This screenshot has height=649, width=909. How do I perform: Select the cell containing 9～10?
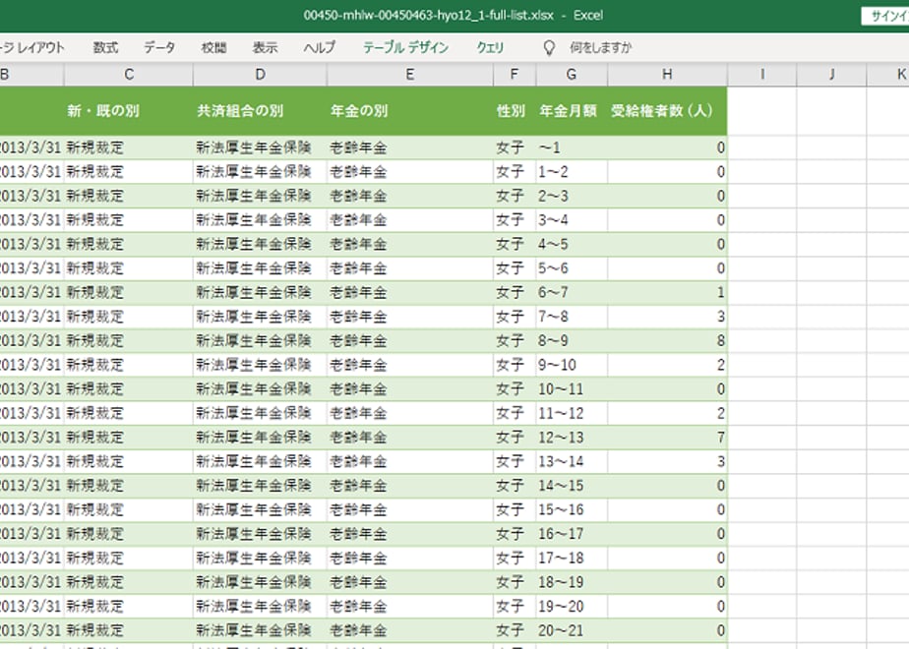point(572,365)
